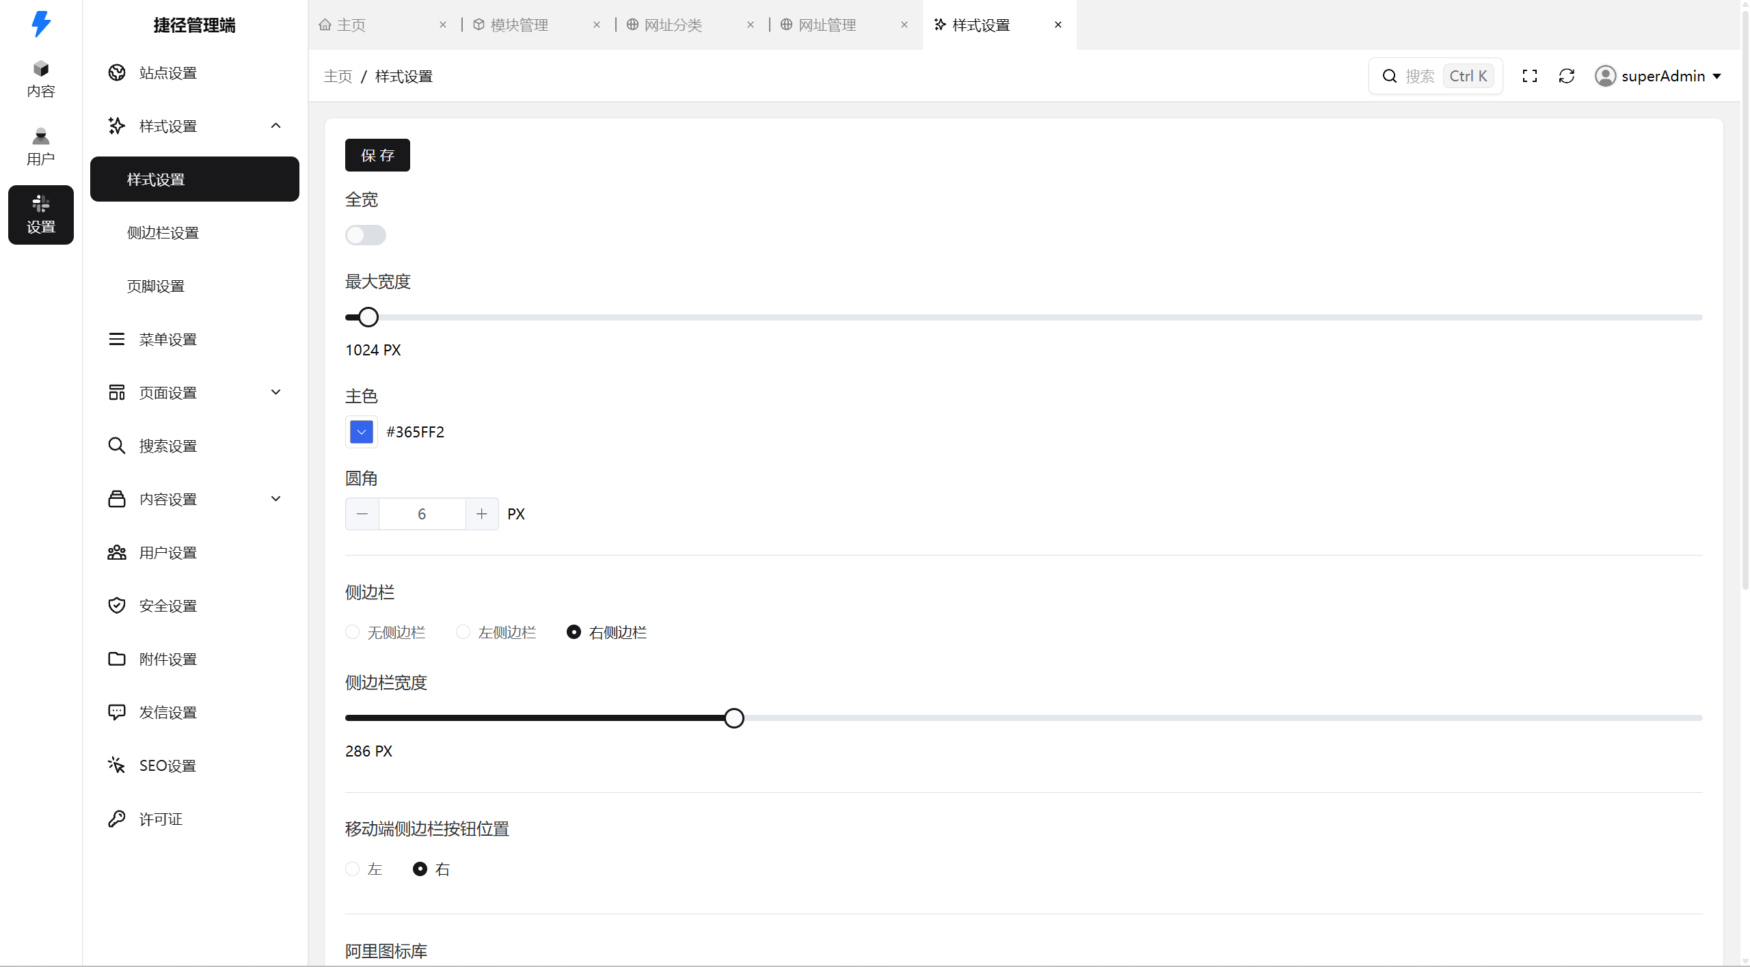This screenshot has height=967, width=1750.
Task: Decrease 圆角 value with minus button
Action: (362, 514)
